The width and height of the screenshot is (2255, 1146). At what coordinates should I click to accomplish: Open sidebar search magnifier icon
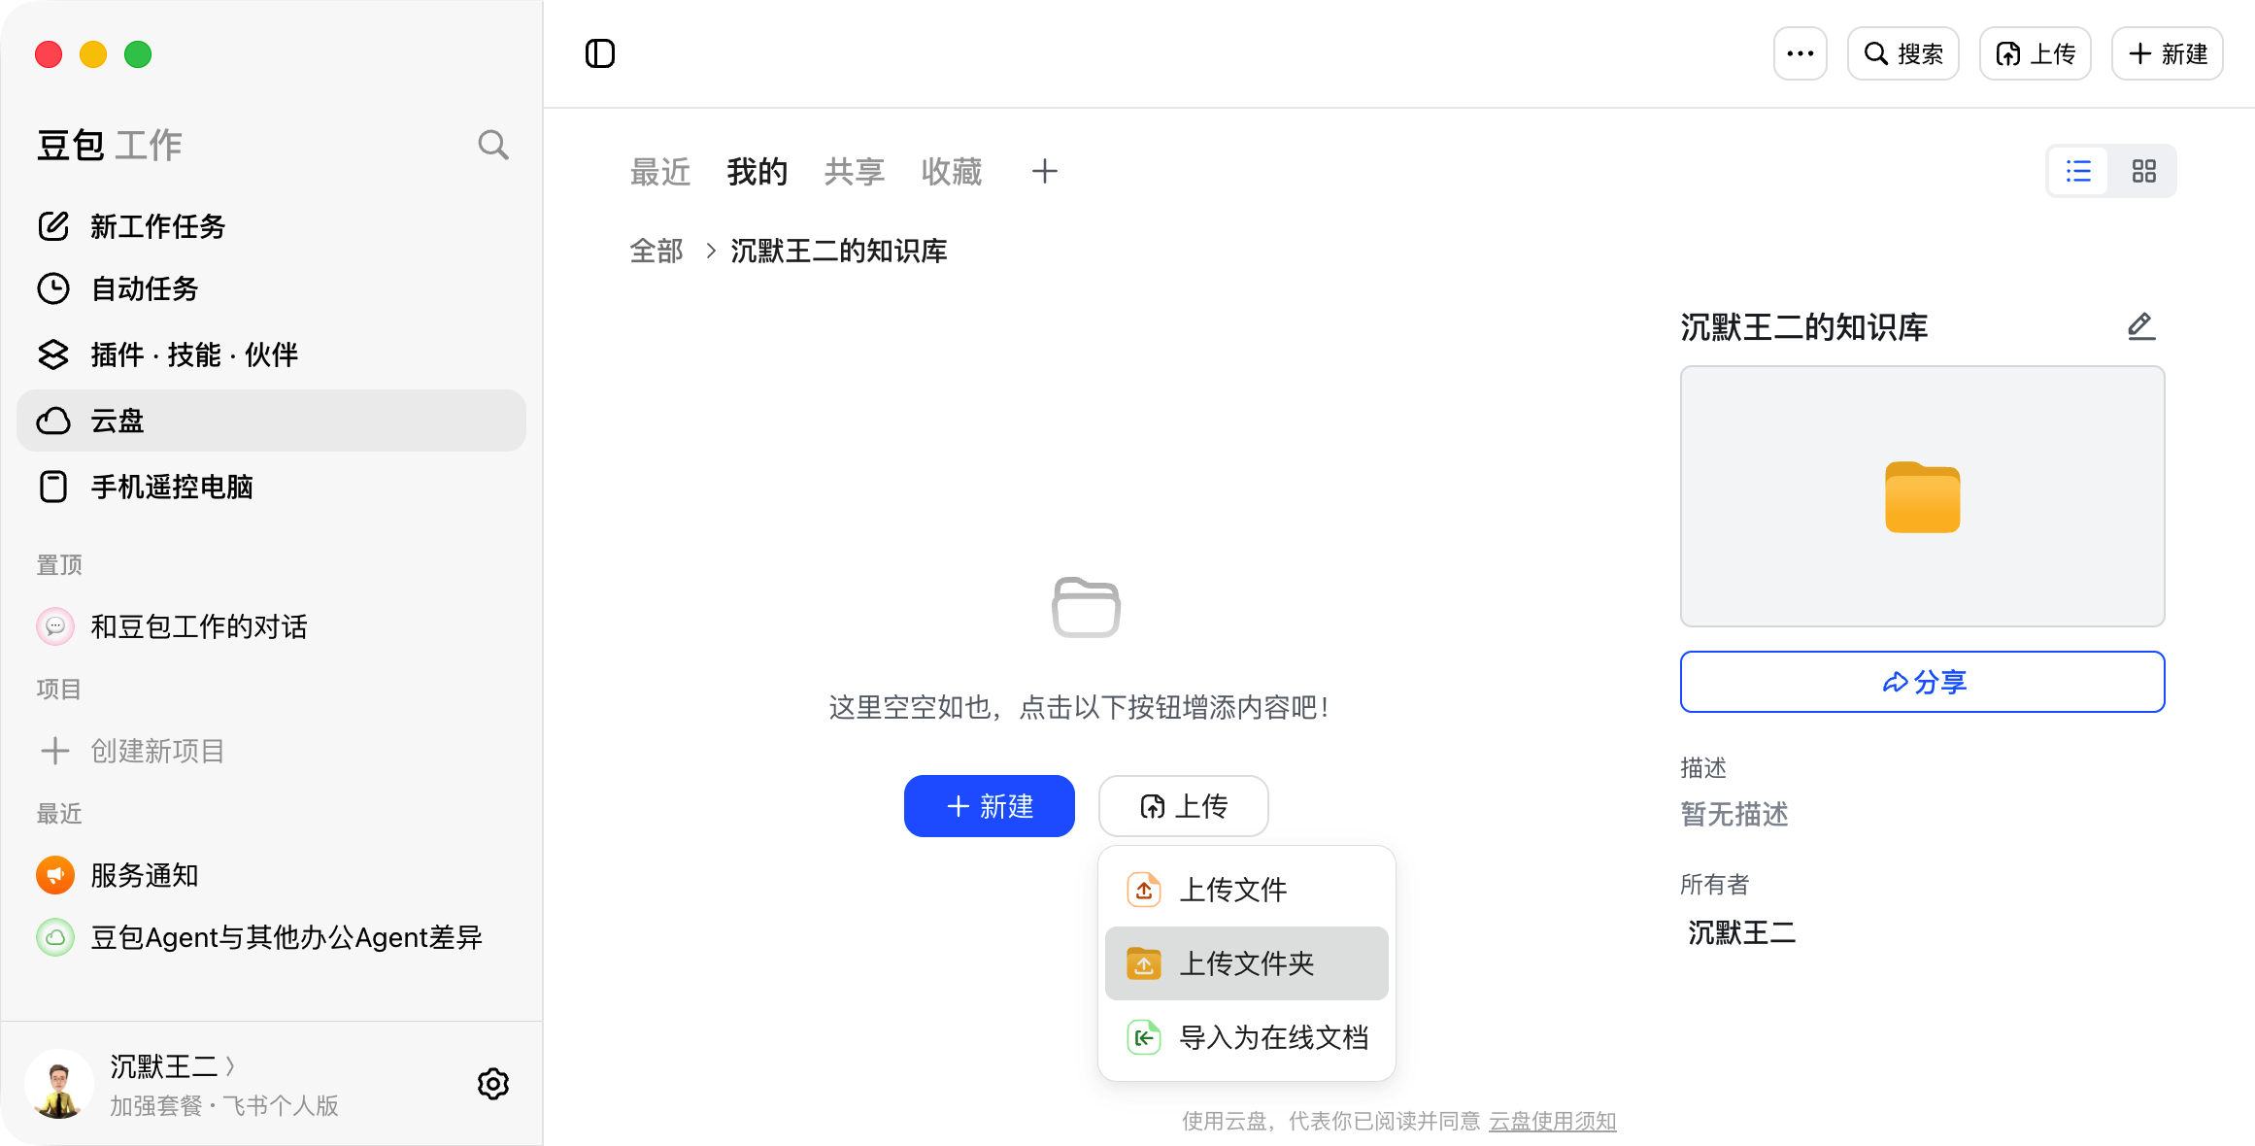coord(493,145)
